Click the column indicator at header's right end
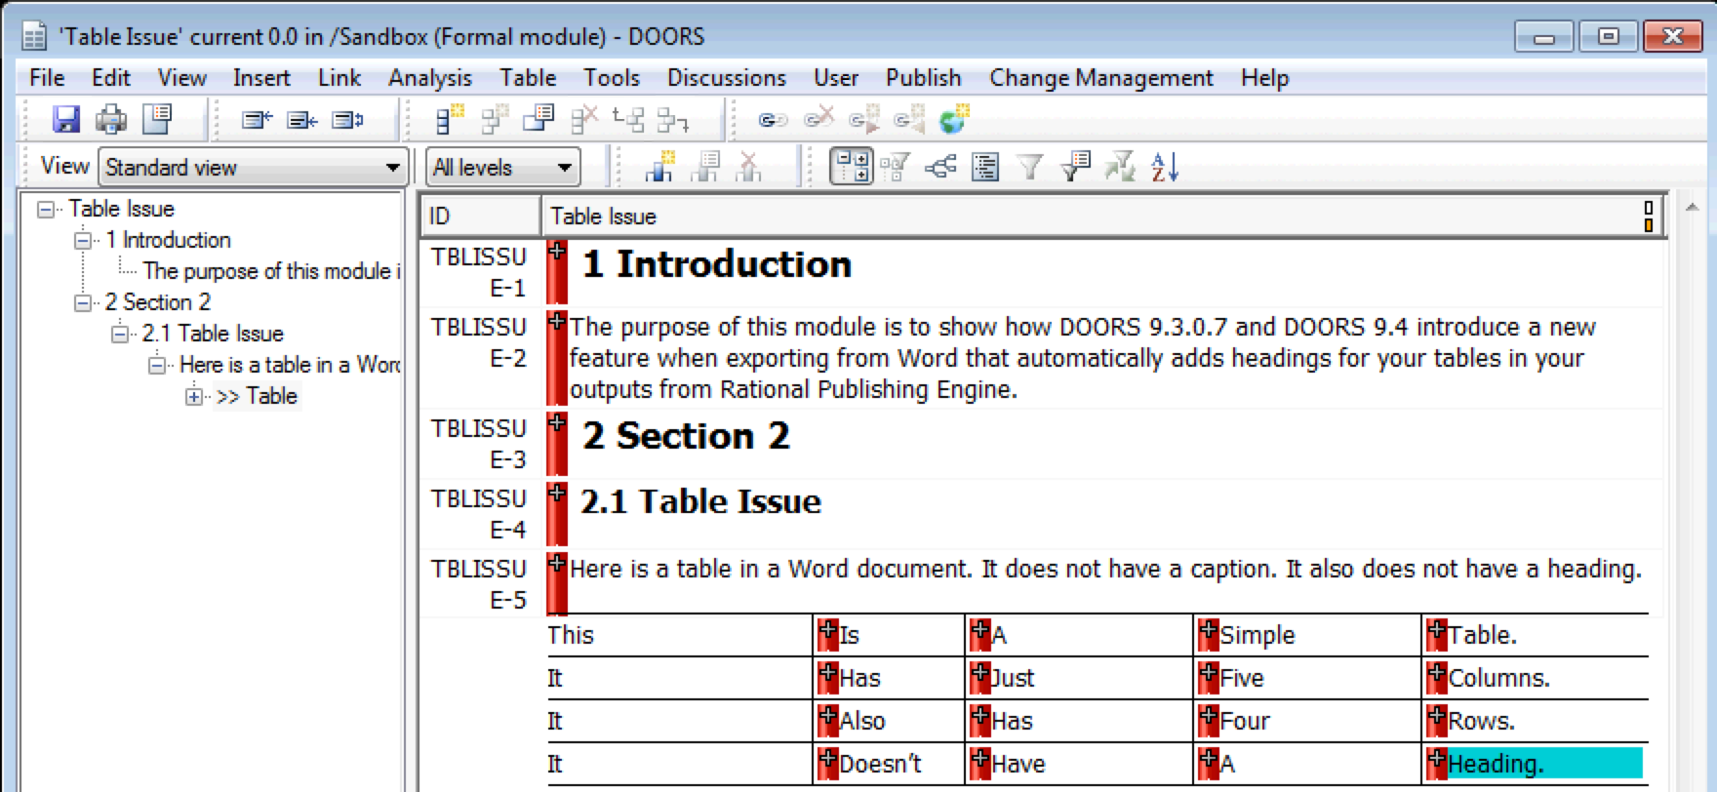The image size is (1717, 792). tap(1649, 217)
